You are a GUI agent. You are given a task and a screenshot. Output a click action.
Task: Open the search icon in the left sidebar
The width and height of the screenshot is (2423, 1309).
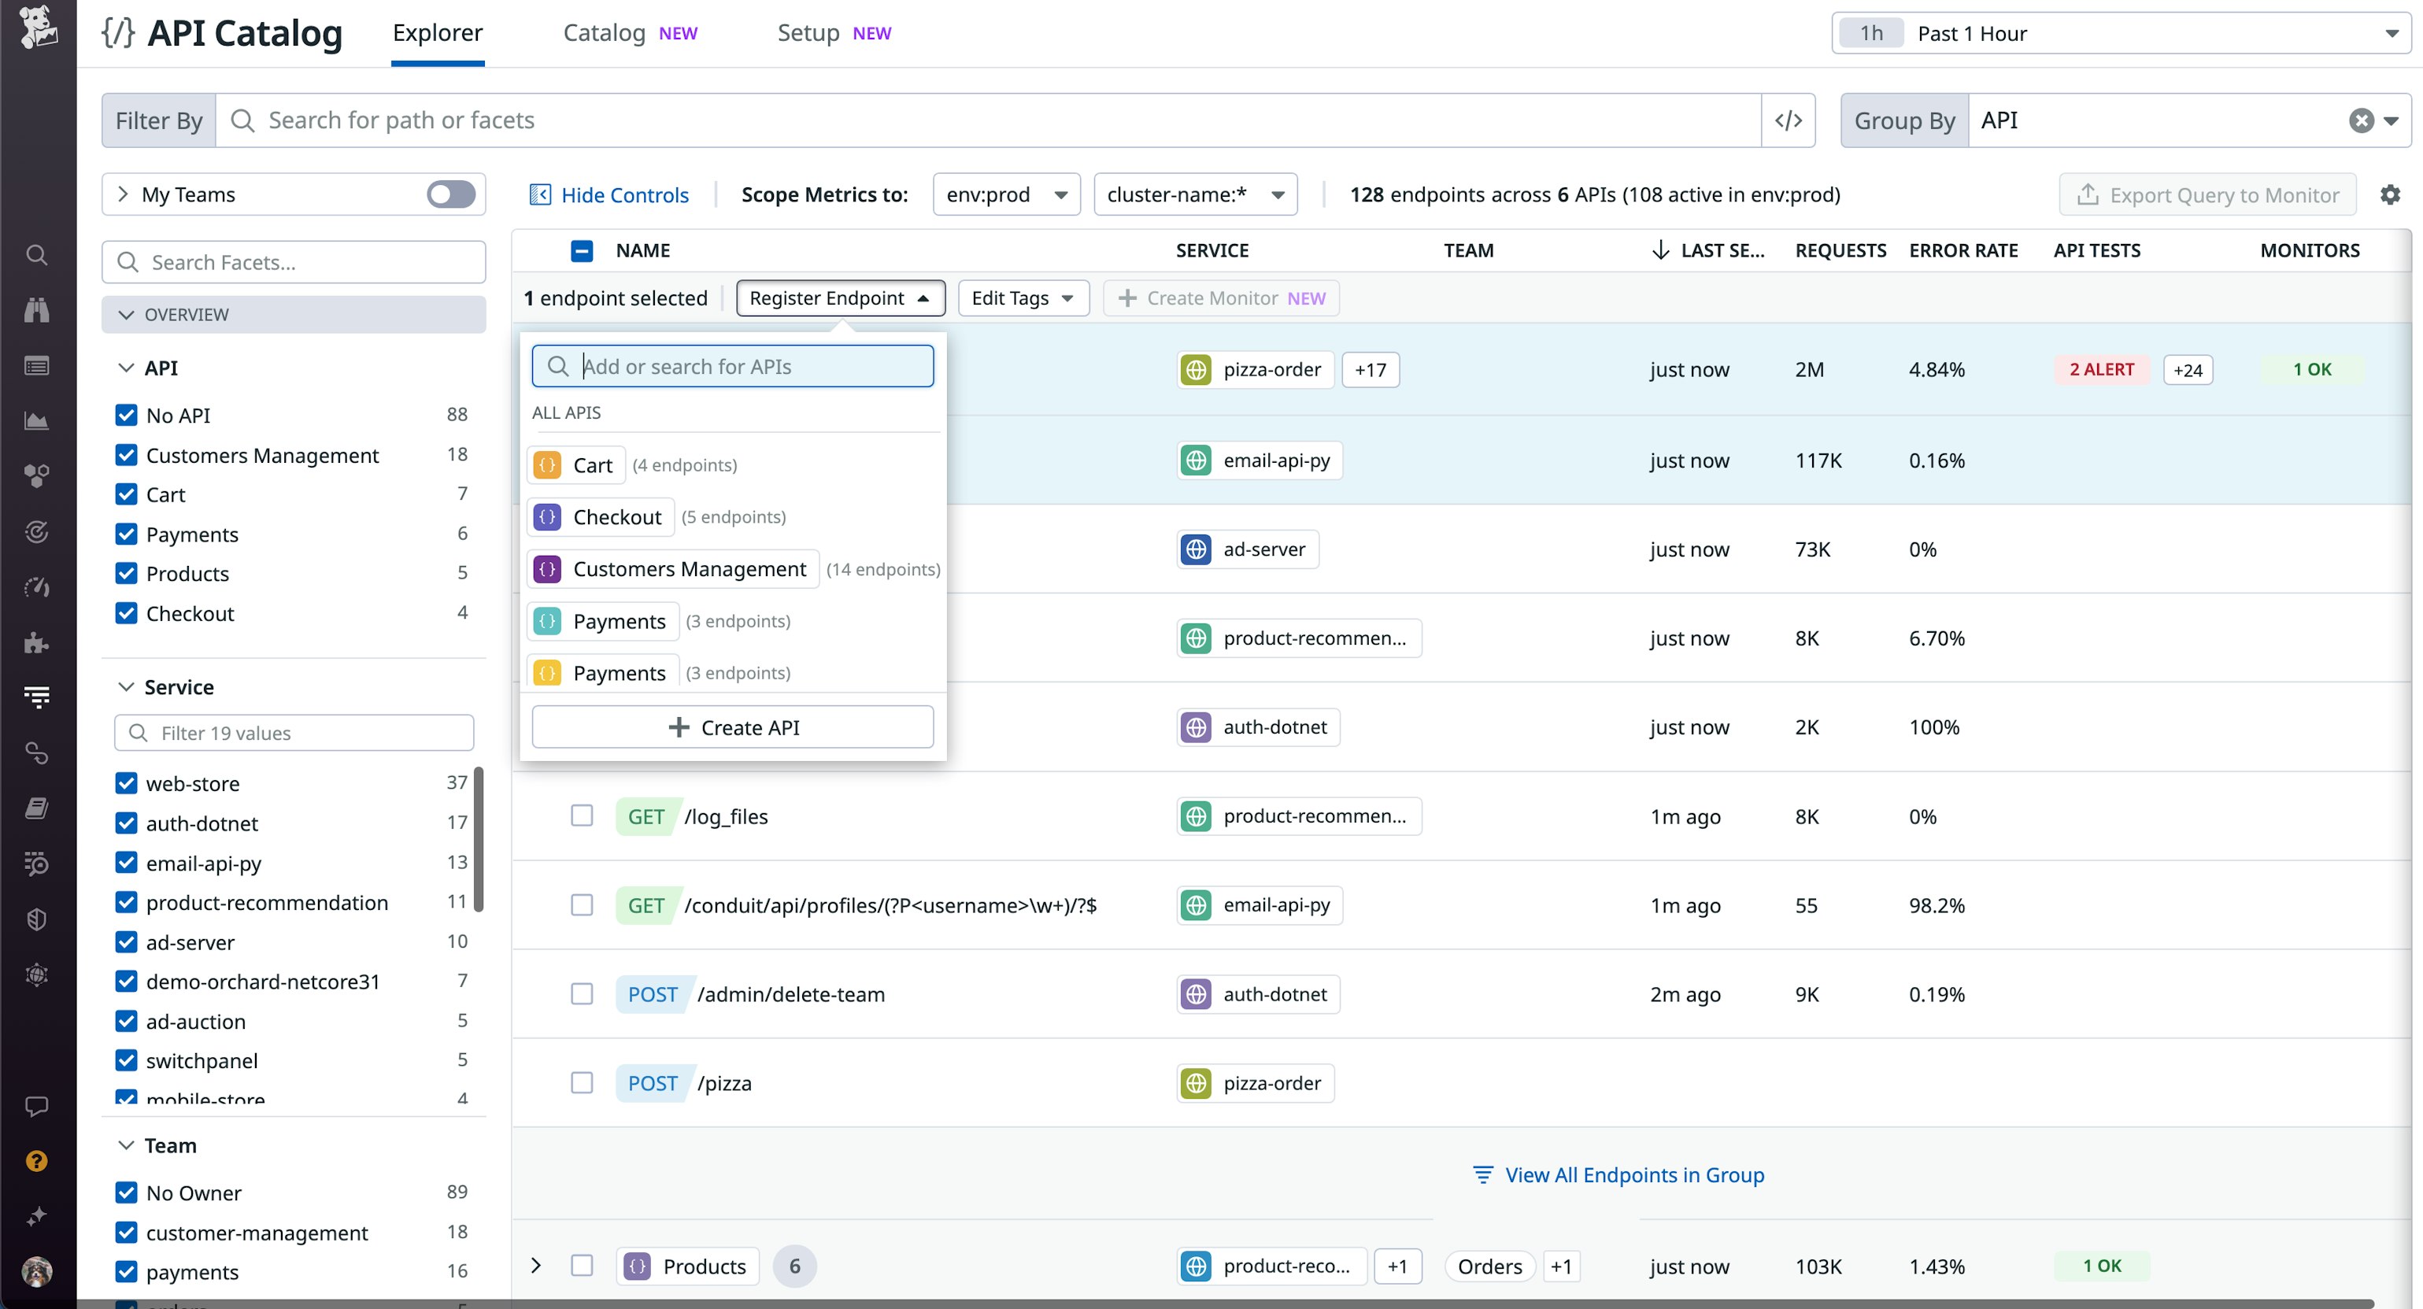tap(37, 254)
